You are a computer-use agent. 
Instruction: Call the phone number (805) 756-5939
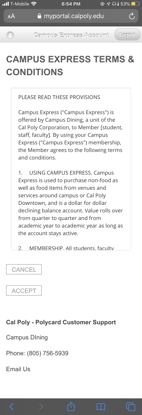[48, 353]
